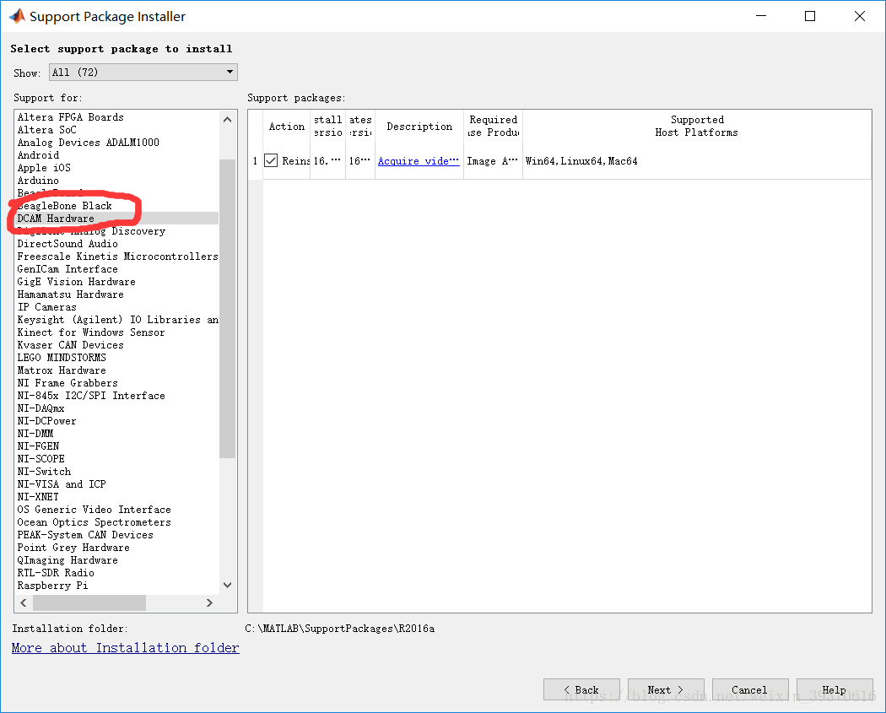This screenshot has width=886, height=713.
Task: Select Kvaser CAN Devices
Action: pyautogui.click(x=117, y=344)
